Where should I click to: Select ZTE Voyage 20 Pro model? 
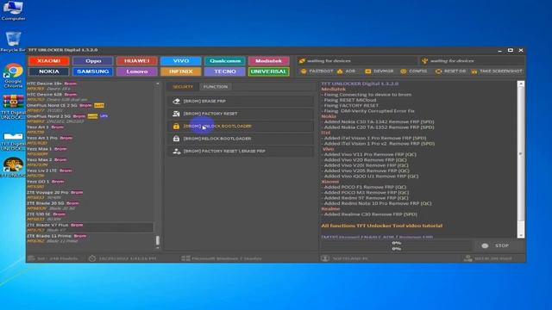tap(91, 195)
